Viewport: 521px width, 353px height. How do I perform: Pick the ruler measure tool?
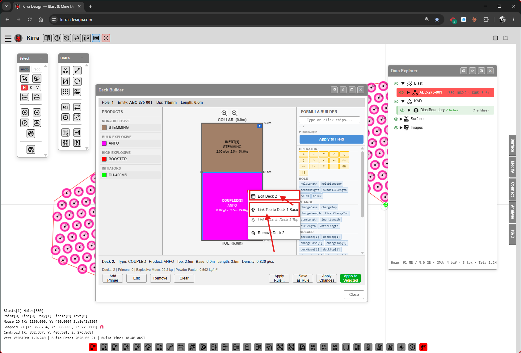tap(25, 97)
